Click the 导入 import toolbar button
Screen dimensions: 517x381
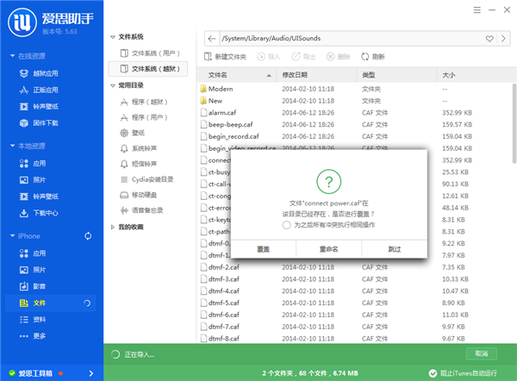coord(268,57)
